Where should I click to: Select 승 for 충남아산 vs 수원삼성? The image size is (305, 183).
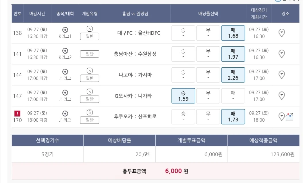[x=183, y=54]
